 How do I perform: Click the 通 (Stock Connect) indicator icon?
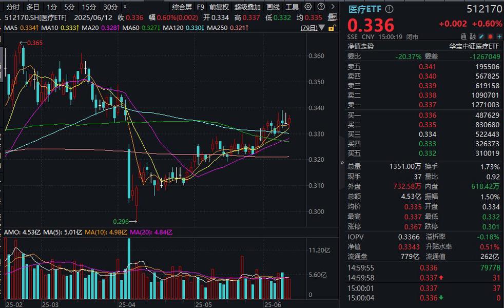tap(462, 36)
